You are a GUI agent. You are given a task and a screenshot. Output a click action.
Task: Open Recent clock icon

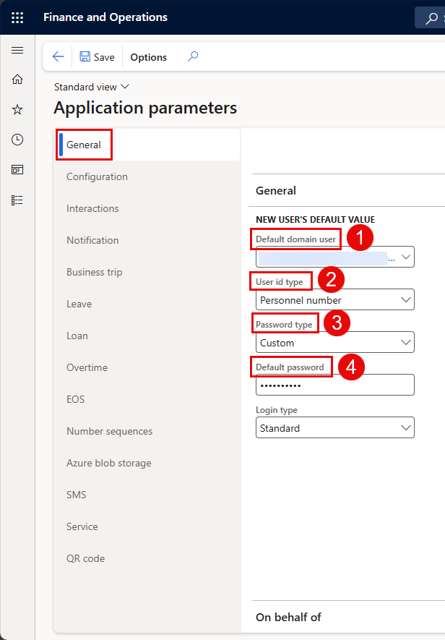17,140
